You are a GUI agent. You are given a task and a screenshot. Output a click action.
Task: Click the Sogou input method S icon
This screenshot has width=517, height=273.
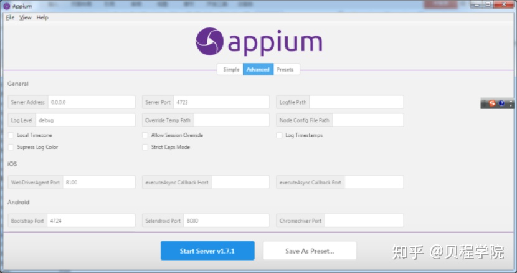[x=492, y=103]
